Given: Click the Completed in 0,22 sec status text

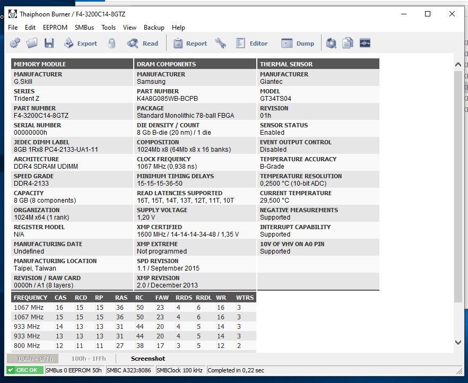Looking at the screenshot, I should coord(236,370).
